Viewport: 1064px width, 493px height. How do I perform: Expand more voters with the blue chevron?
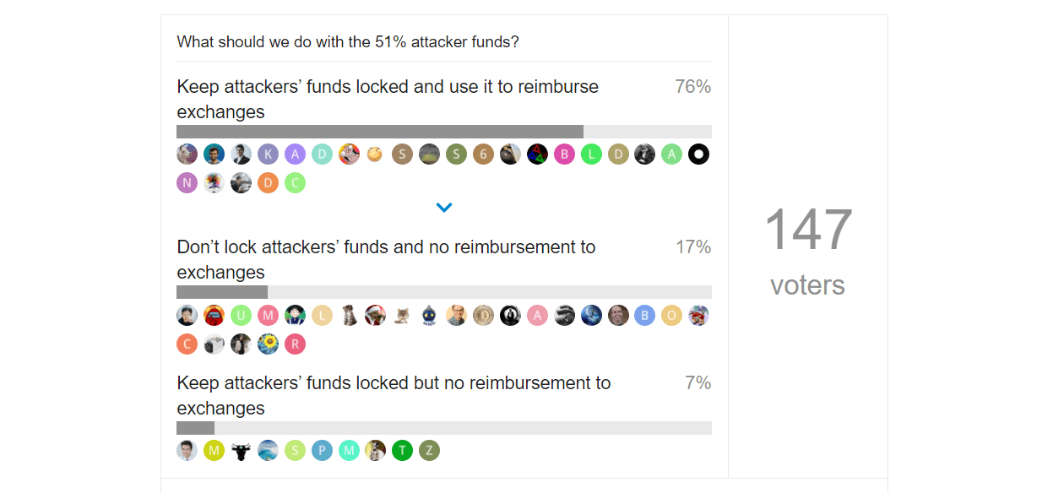point(444,207)
